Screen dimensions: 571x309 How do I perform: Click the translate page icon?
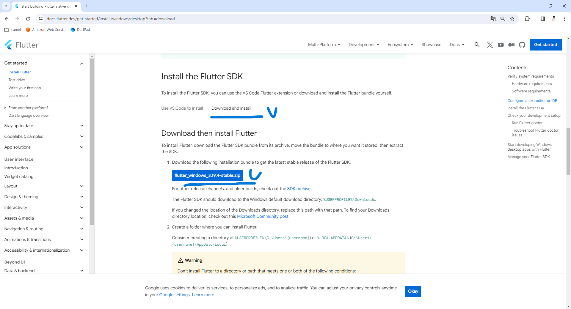(x=493, y=19)
